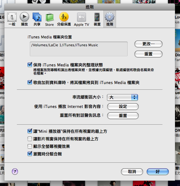Click 重置 button for dialog warnings

[123, 116]
